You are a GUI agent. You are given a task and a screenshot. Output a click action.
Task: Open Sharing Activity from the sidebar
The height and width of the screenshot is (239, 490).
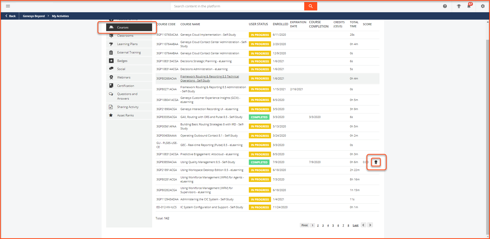(128, 107)
